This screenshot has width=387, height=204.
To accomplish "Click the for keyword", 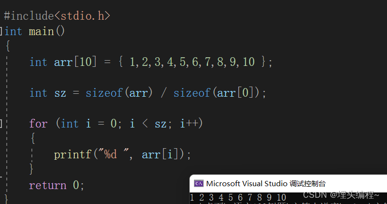I will pyautogui.click(x=38, y=123).
